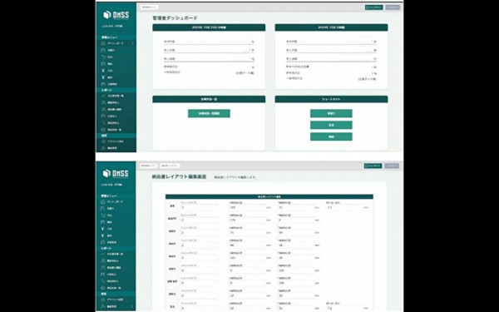Viewport: 499px width, 312px height.
Task: Open the account settings gear icon in the upper sidebar
Action: [103, 141]
